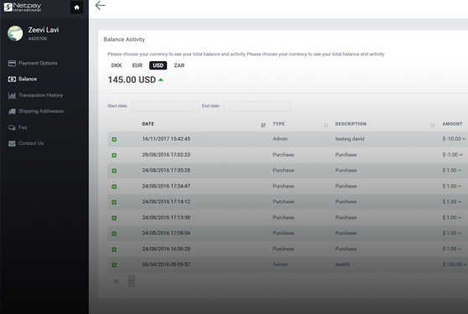The image size is (468, 314).
Task: Click the Start date field
Action: click(164, 106)
